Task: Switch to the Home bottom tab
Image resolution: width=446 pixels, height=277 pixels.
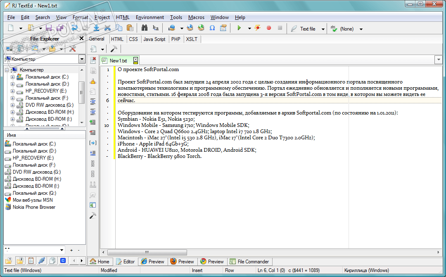Action: tap(100, 261)
